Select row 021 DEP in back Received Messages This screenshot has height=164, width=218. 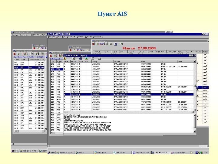click(x=30, y=113)
